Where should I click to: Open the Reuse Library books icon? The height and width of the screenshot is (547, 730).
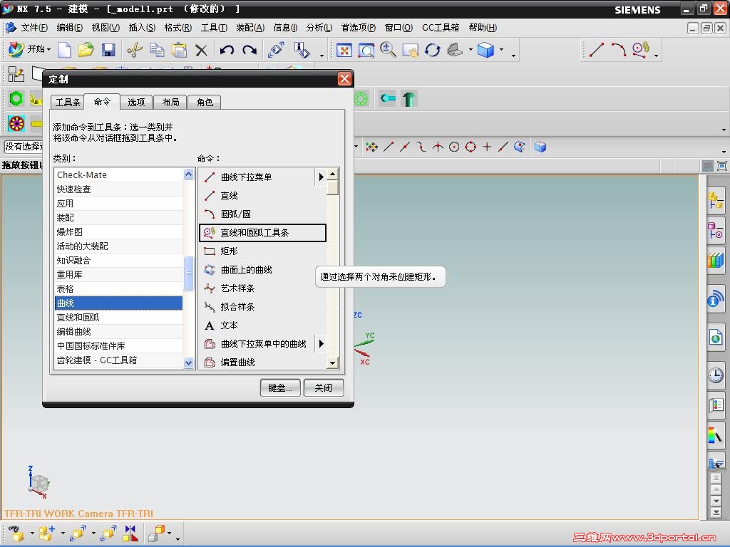tap(716, 259)
